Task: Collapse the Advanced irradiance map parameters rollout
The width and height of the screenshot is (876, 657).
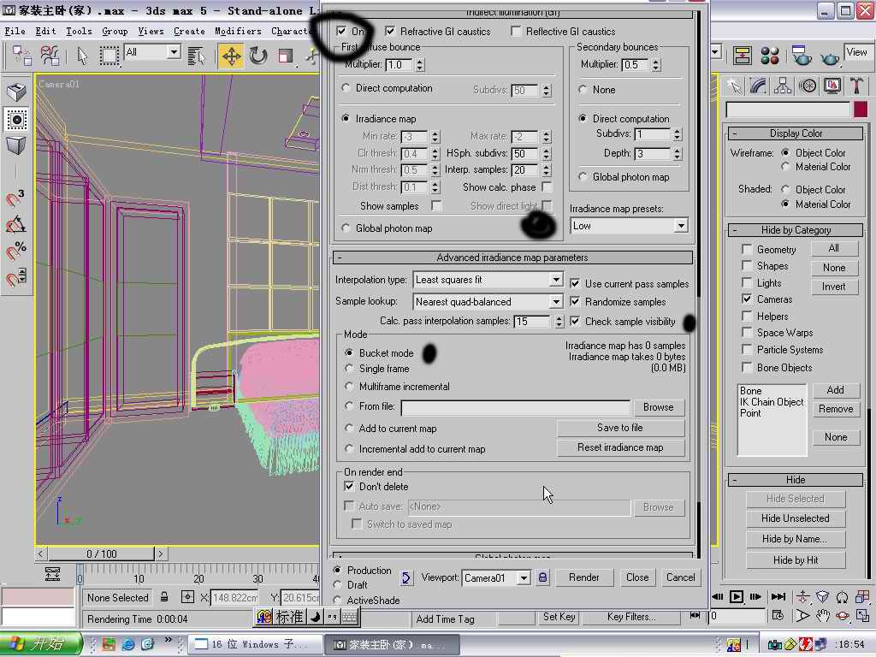Action: pyautogui.click(x=512, y=257)
